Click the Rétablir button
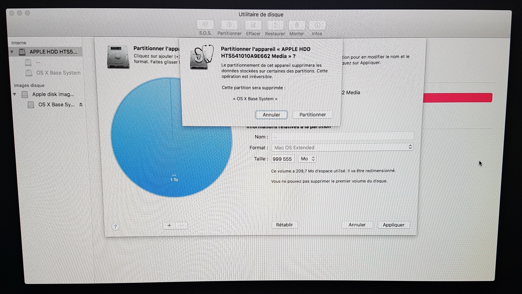 tap(284, 225)
